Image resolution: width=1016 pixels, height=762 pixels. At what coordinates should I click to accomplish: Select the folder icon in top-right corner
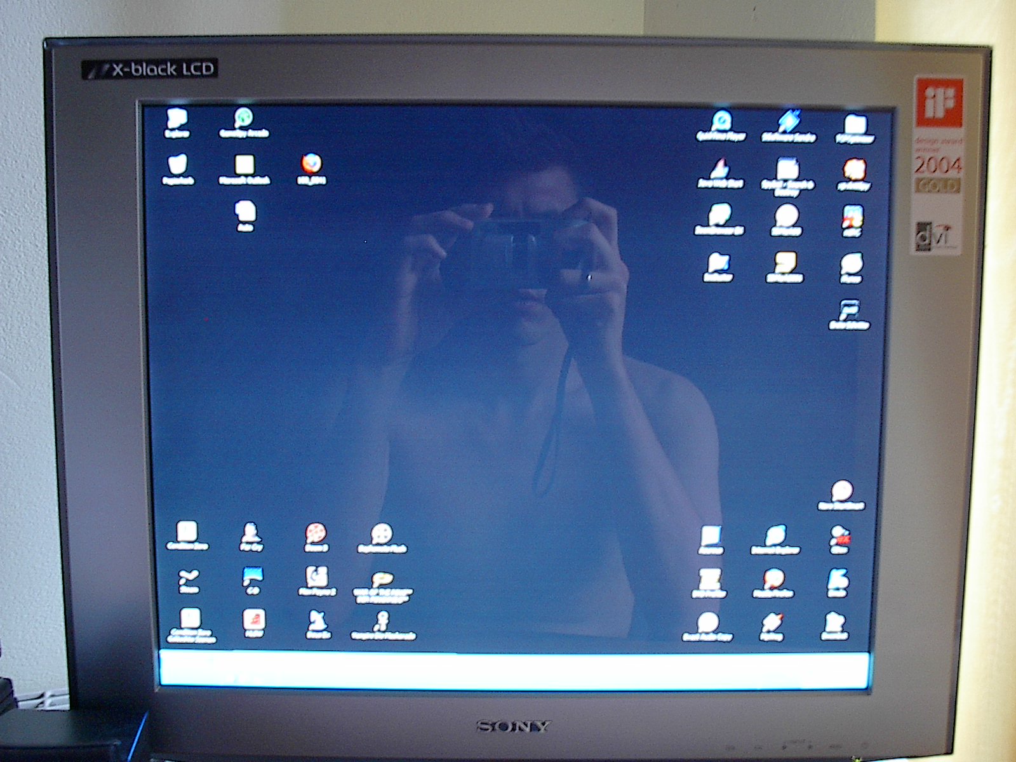point(855,124)
